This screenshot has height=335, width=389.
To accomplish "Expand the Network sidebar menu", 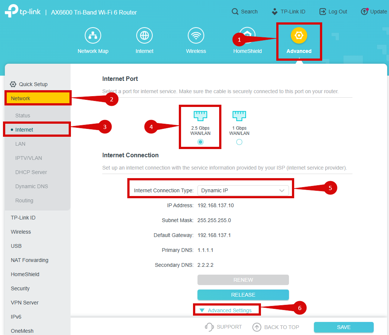I will (37, 98).
